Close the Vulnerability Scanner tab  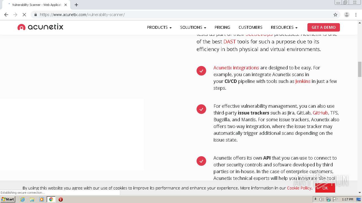click(66, 5)
